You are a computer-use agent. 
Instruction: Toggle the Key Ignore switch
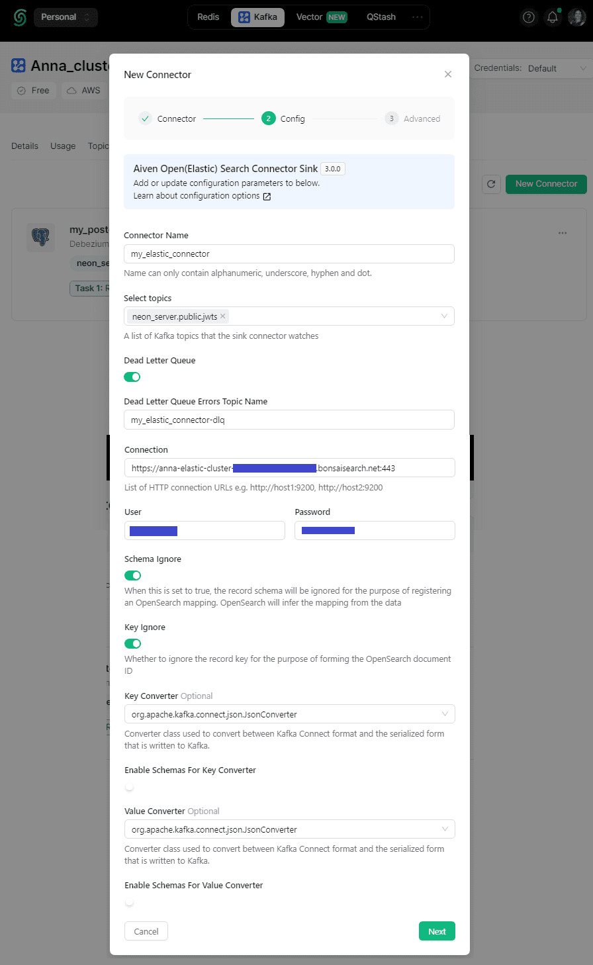(x=133, y=643)
